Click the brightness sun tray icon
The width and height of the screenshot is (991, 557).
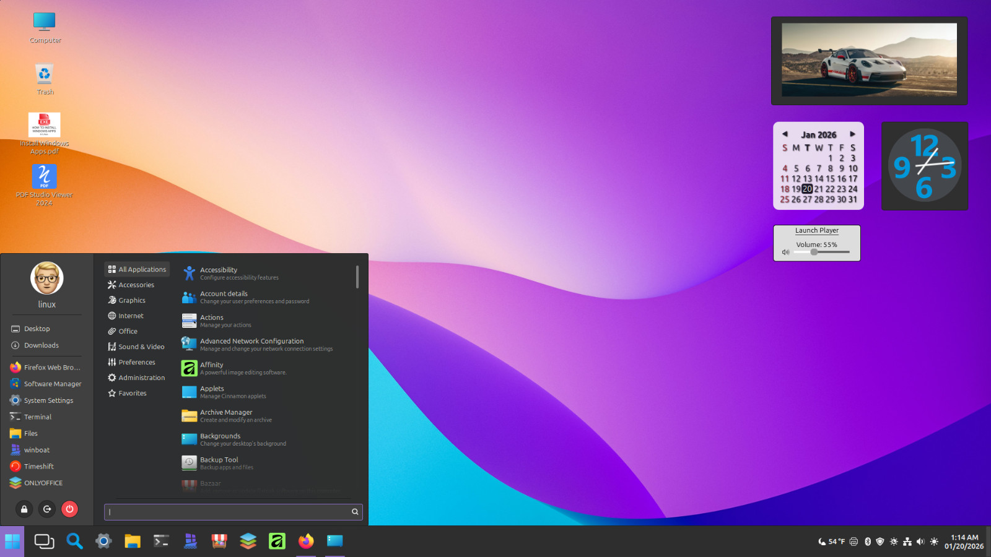click(x=934, y=542)
